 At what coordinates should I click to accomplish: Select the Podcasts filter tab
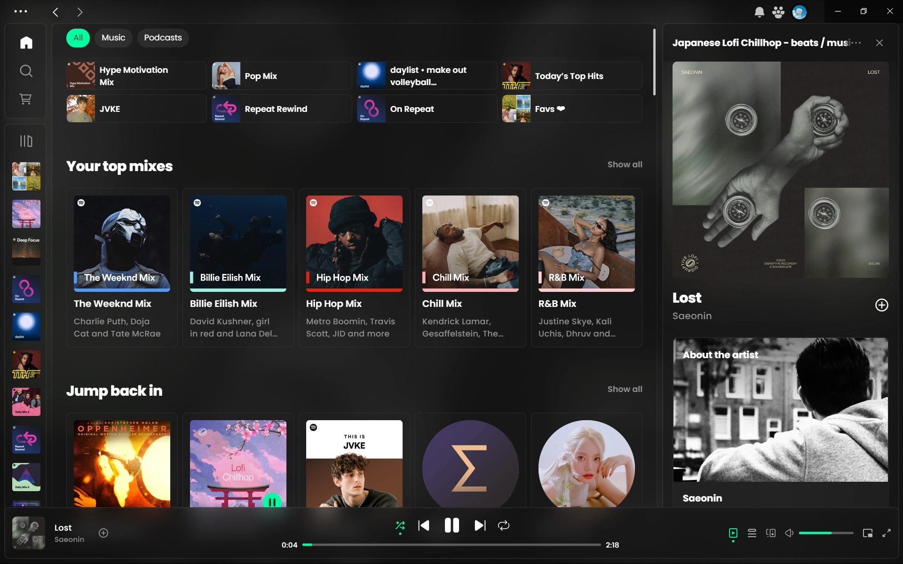click(163, 38)
